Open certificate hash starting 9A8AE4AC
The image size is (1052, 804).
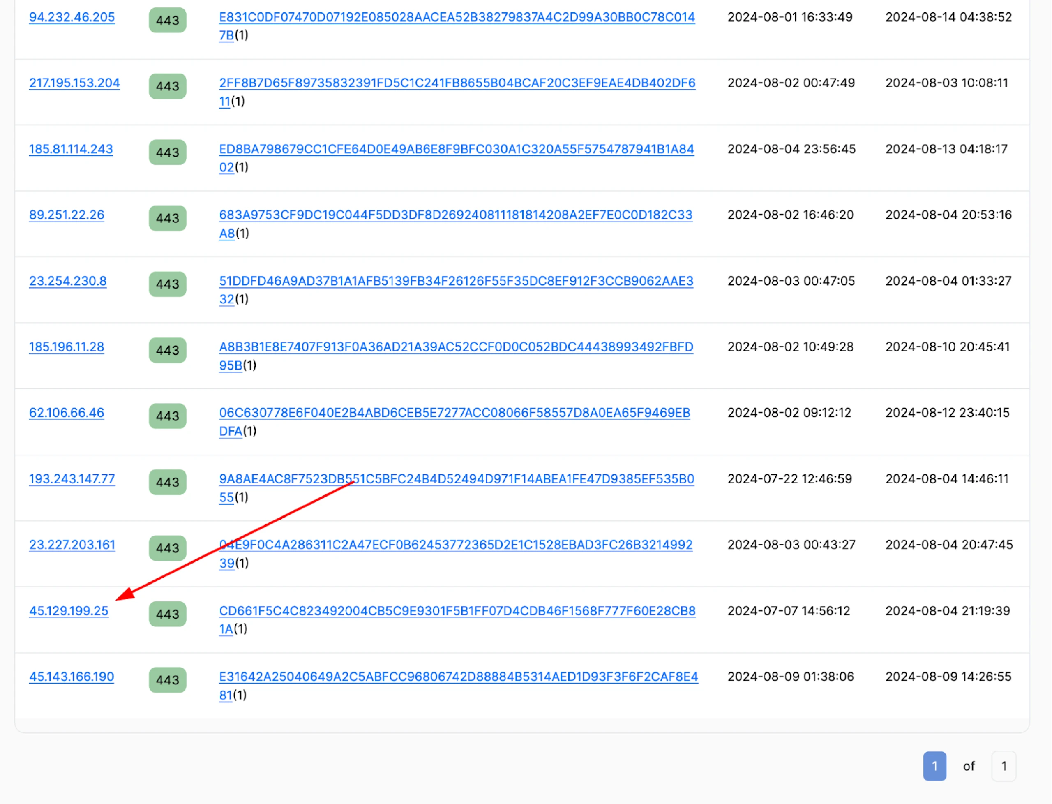tap(457, 489)
